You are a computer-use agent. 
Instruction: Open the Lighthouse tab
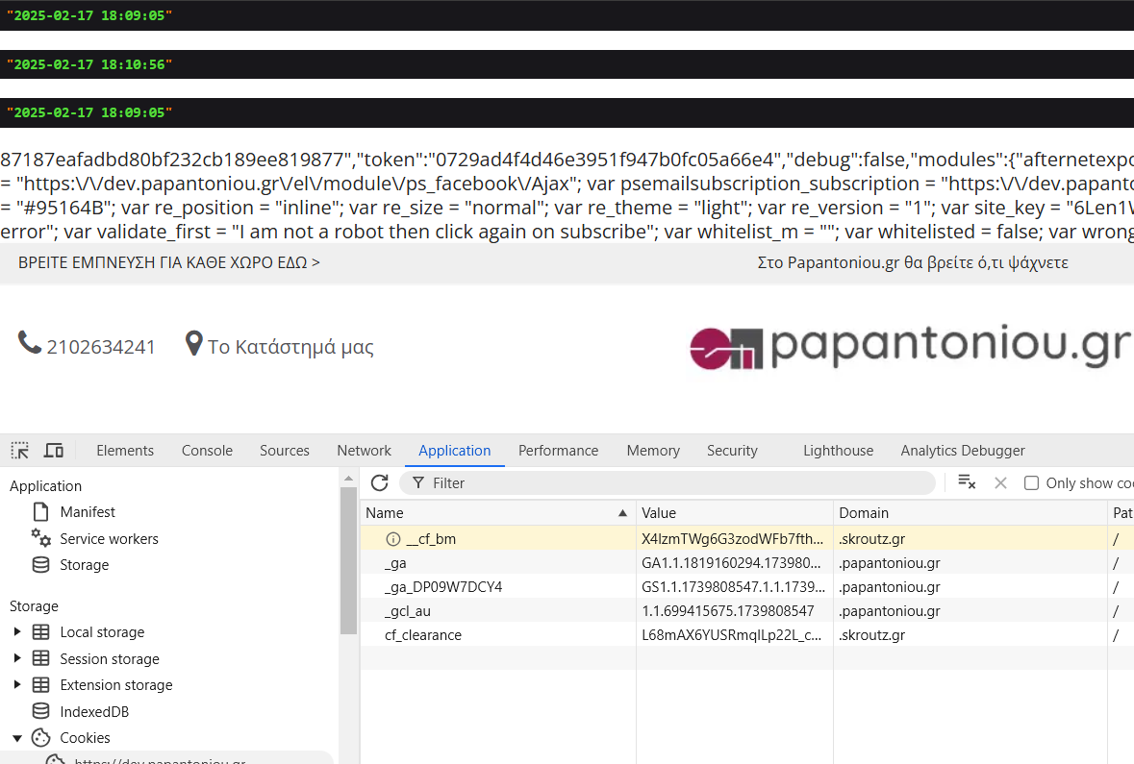tap(838, 451)
